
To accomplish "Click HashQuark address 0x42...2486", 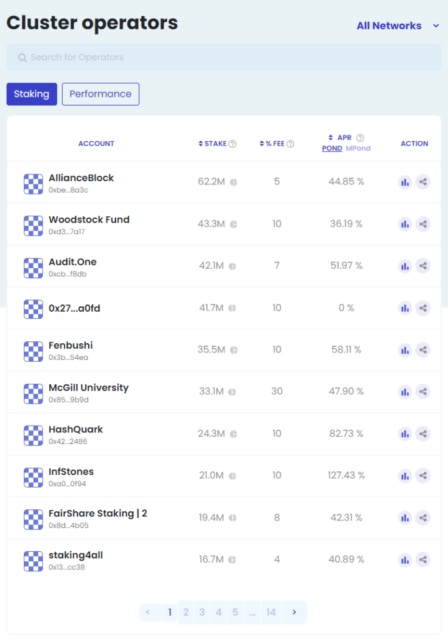I will click(67, 442).
